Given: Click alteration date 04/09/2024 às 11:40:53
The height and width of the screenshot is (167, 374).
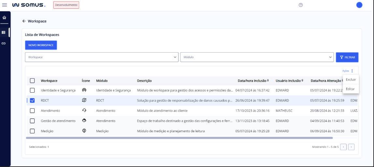Looking at the screenshot, I should [x=327, y=121].
